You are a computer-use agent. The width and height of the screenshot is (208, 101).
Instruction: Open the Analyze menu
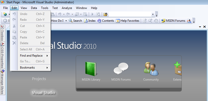[67, 8]
